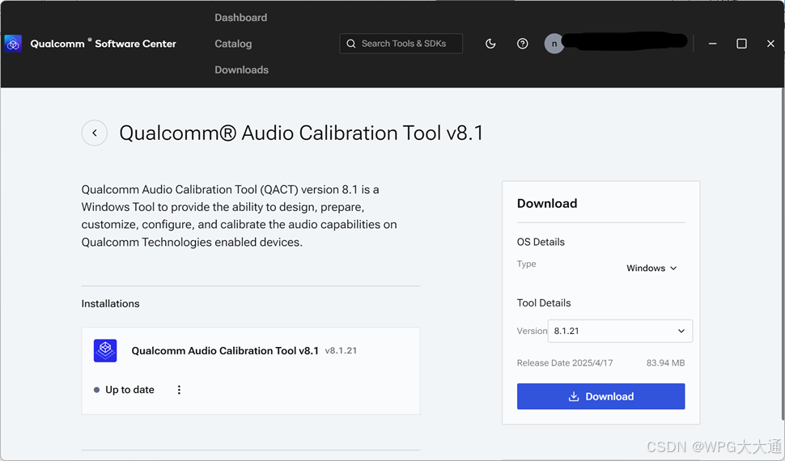Image resolution: width=785 pixels, height=461 pixels.
Task: Go back using the circular arrow button
Action: pos(94,133)
